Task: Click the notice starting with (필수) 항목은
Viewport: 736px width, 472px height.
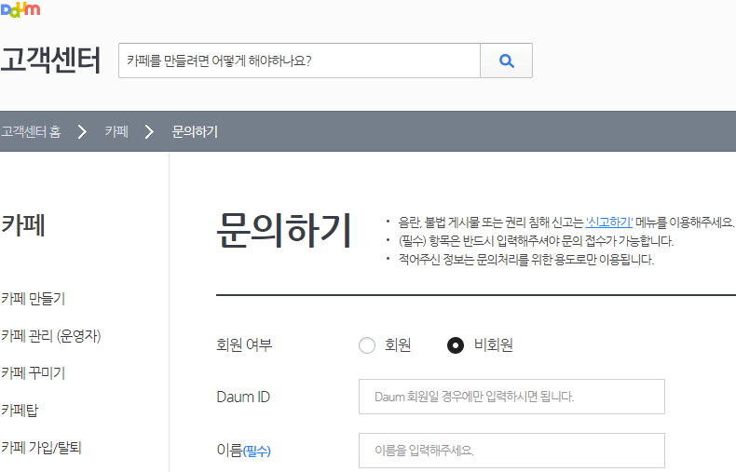Action: [536, 241]
